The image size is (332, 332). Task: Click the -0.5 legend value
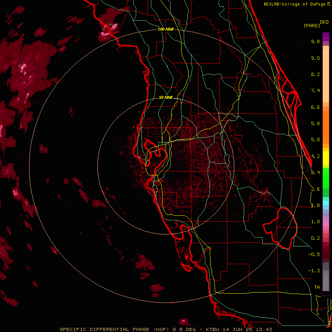[x=314, y=255]
